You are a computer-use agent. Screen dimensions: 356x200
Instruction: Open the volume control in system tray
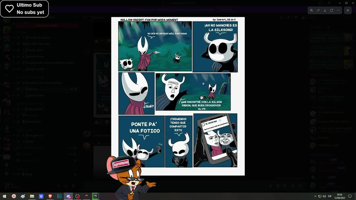point(324,196)
